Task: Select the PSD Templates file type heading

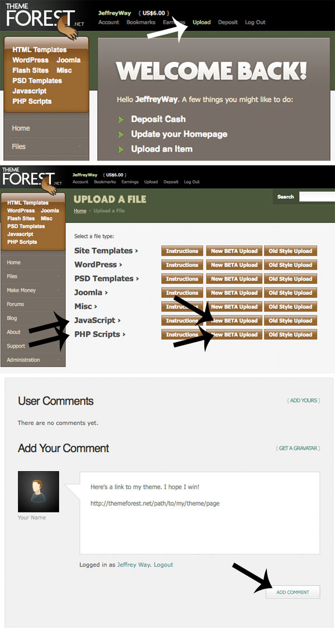Action: click(107, 279)
